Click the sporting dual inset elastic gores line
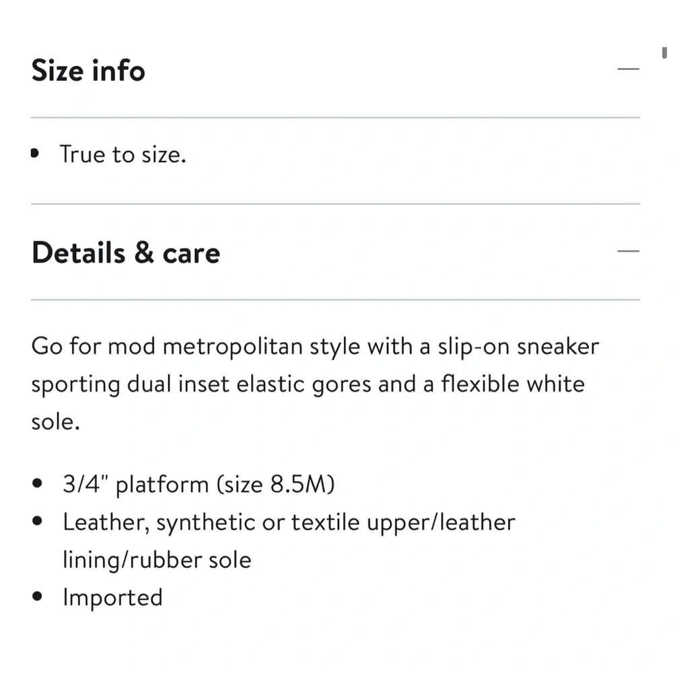This screenshot has width=673, height=673. coord(308,384)
